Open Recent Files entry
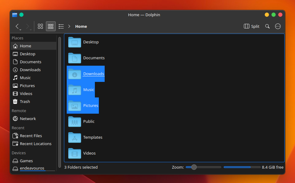Image resolution: width=295 pixels, height=183 pixels. (x=33, y=136)
